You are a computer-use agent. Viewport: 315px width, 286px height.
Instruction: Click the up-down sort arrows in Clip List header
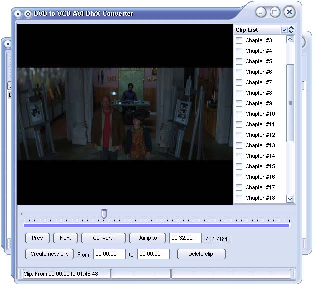291,30
